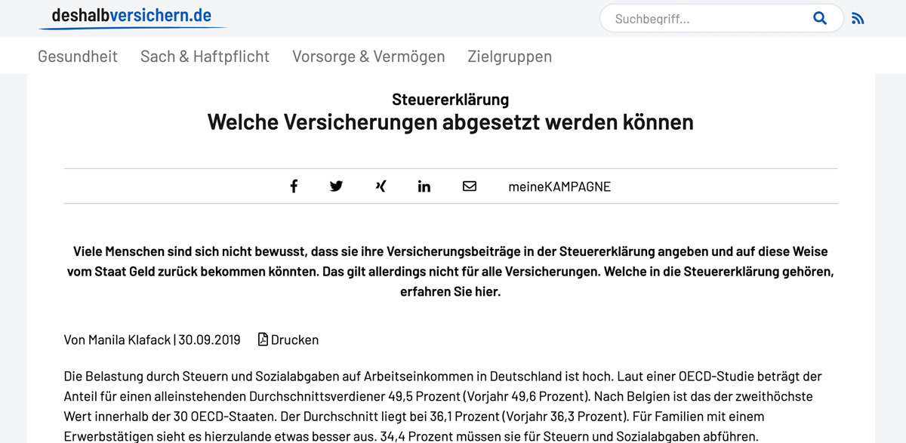Share the article on LinkedIn
Viewport: 906px width, 443px height.
(x=424, y=186)
